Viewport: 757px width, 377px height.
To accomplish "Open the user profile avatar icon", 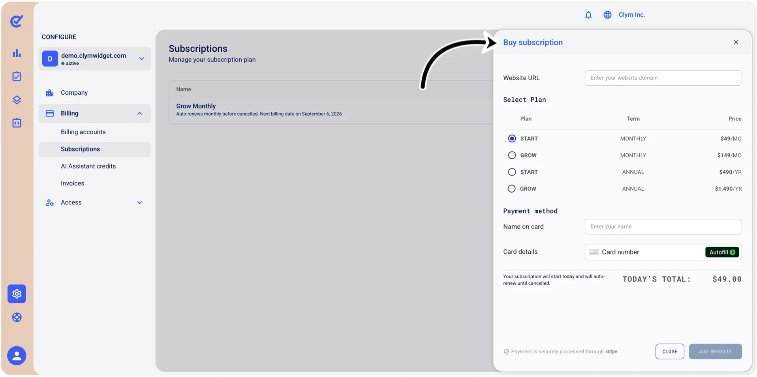I will click(17, 356).
